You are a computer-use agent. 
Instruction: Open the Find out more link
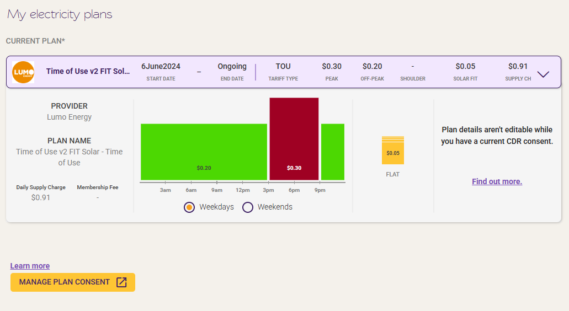point(497,181)
